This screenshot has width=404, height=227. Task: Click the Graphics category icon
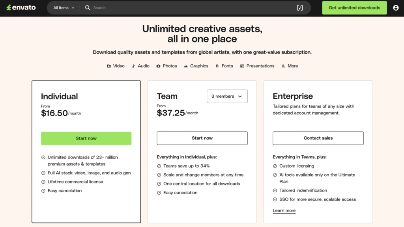pyautogui.click(x=186, y=66)
